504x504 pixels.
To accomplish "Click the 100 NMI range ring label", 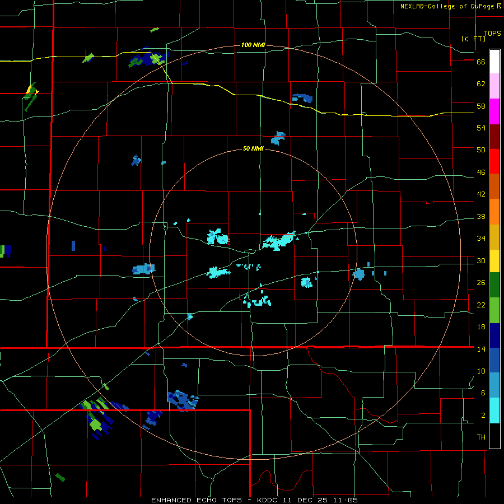I will pos(253,45).
